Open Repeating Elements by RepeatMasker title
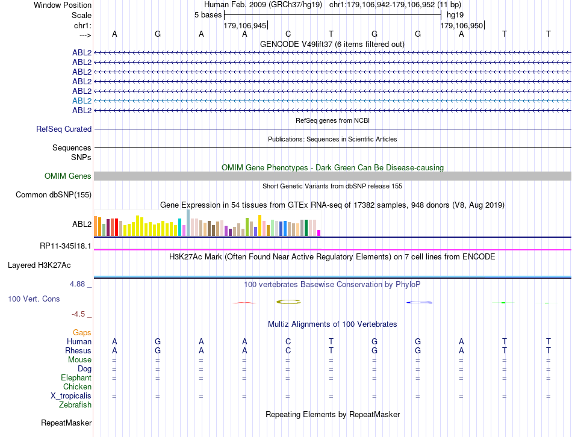 tap(332, 414)
